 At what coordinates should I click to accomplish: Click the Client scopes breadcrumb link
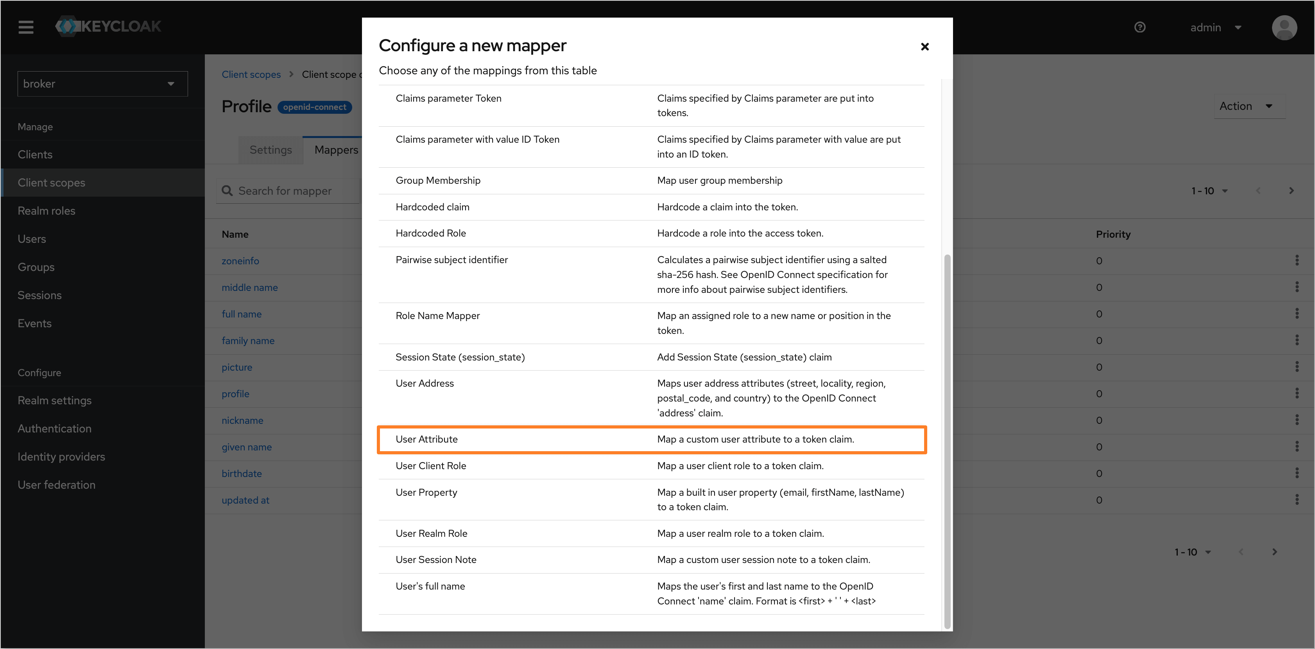tap(251, 74)
